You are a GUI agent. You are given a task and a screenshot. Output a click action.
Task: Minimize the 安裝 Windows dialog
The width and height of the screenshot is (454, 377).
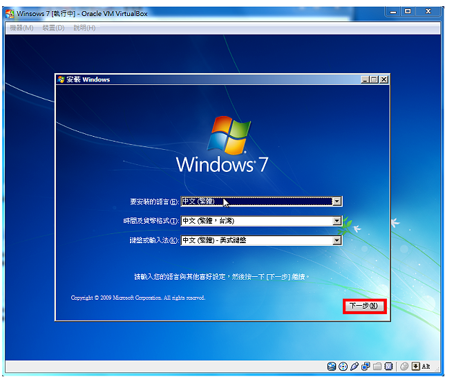365,79
